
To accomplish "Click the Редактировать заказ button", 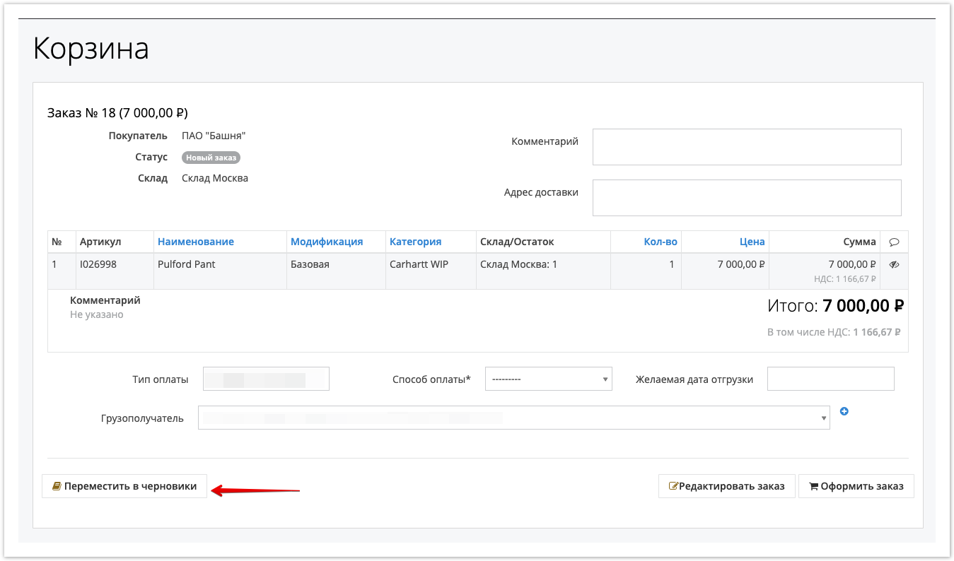I will coord(727,486).
